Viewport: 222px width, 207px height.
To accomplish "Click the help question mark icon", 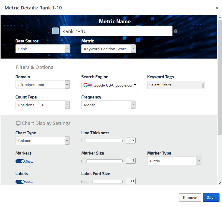I will (x=175, y=31).
